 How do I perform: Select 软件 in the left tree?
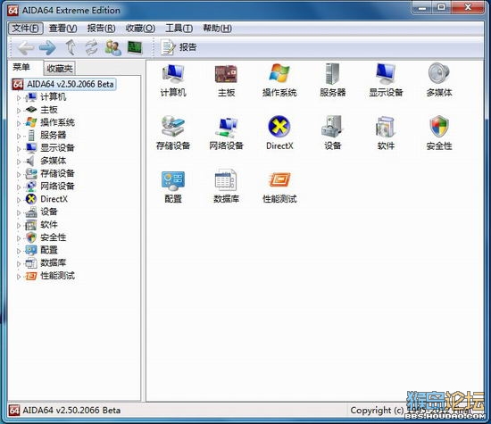pos(48,225)
